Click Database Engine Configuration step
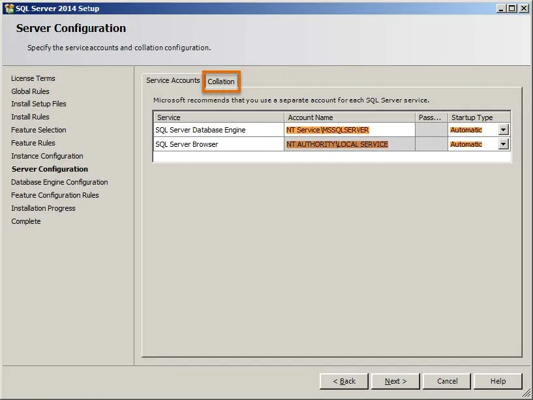Image resolution: width=533 pixels, height=400 pixels. [59, 182]
